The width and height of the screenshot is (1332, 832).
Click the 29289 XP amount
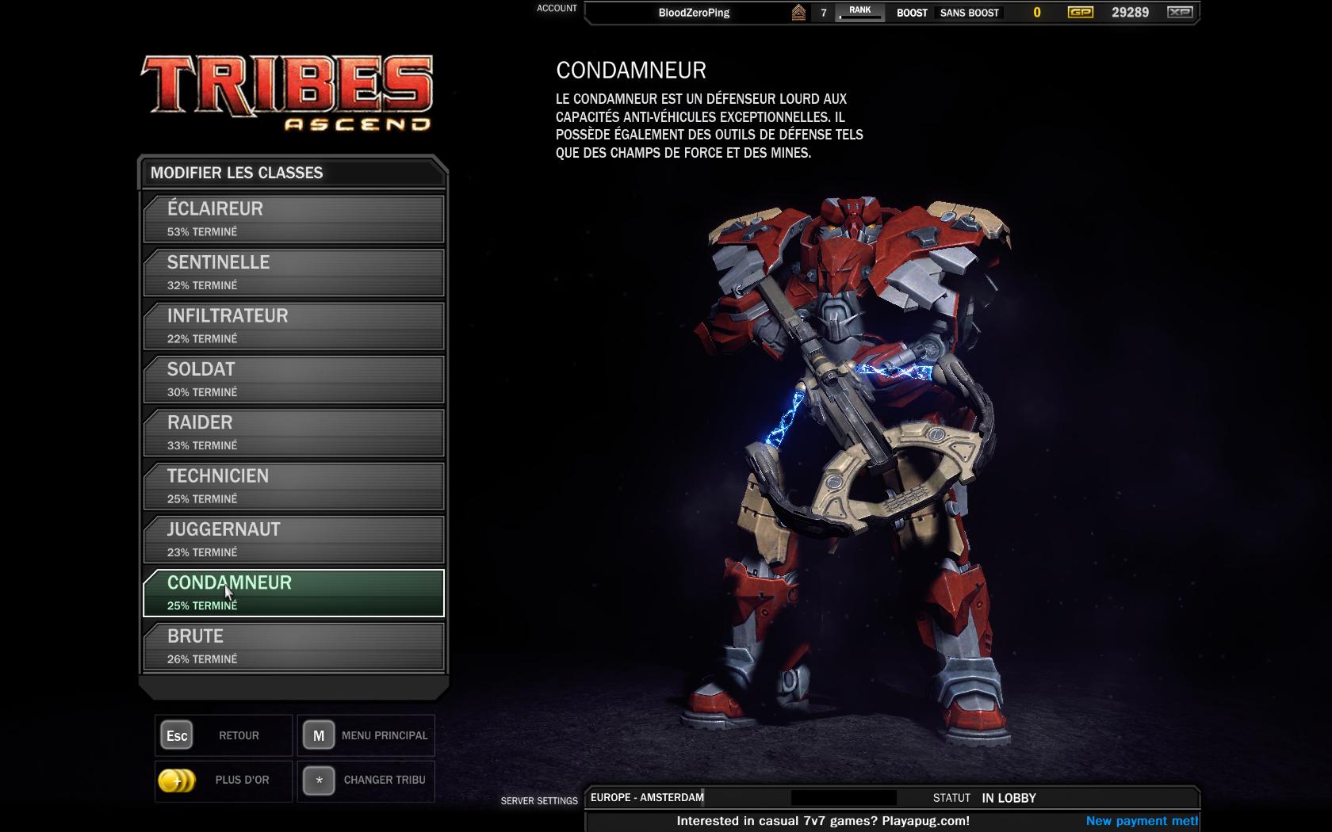1130,13
